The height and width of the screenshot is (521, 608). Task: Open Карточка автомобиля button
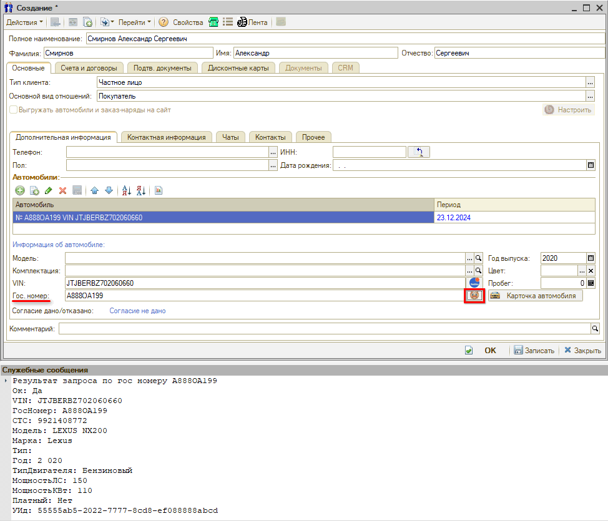(x=535, y=296)
